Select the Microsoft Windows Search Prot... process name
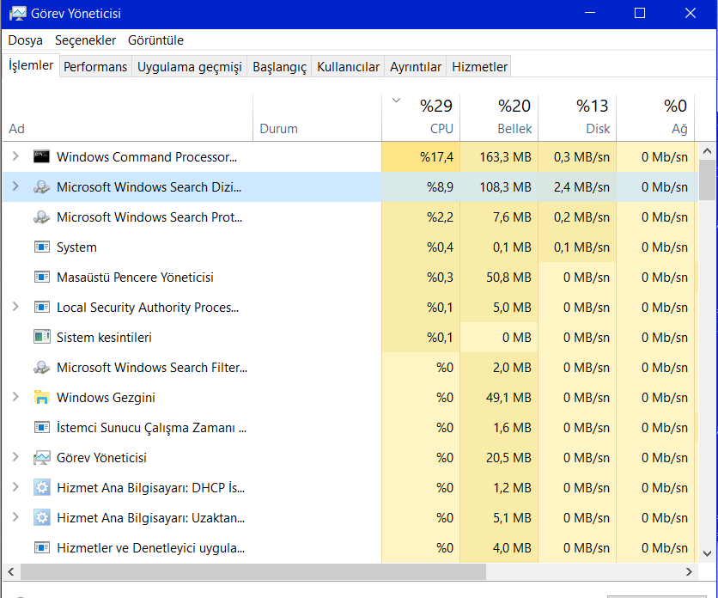 point(149,217)
